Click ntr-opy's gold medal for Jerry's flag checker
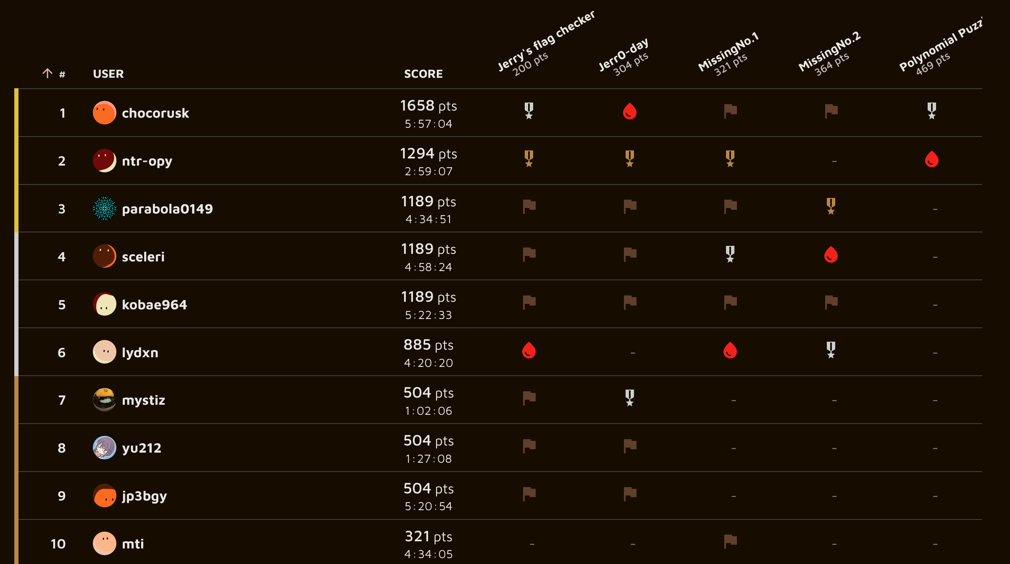 529,159
